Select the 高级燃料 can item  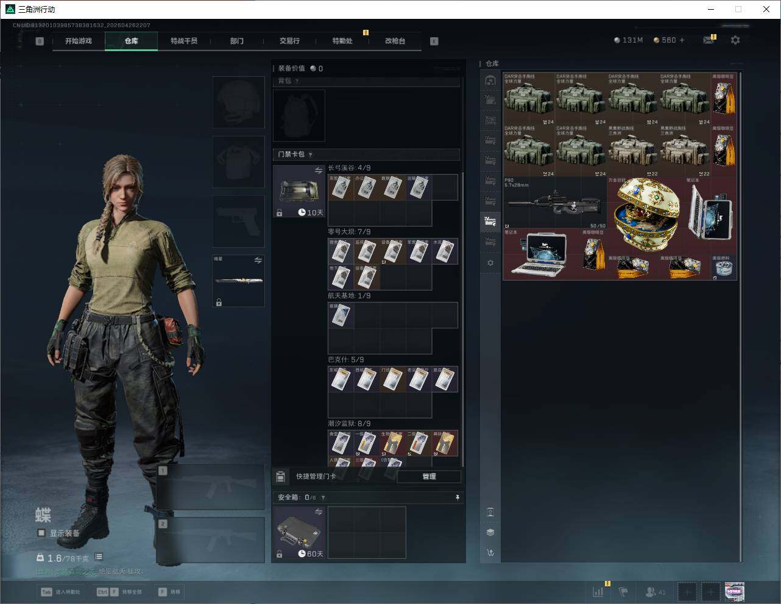coord(724,267)
